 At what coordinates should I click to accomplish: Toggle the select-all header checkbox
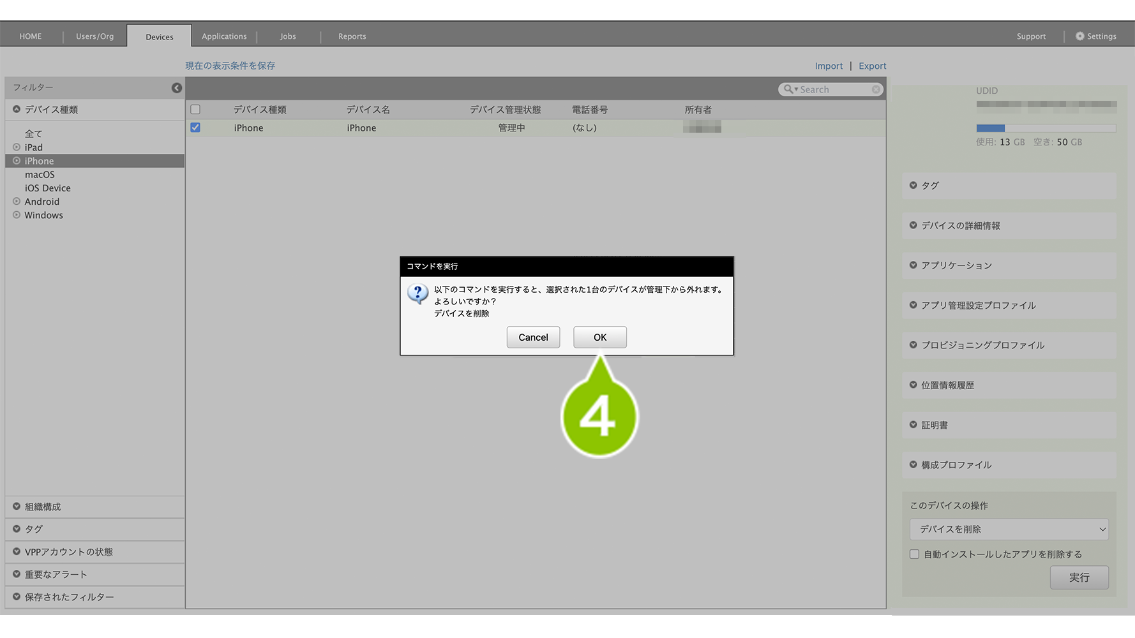[195, 110]
